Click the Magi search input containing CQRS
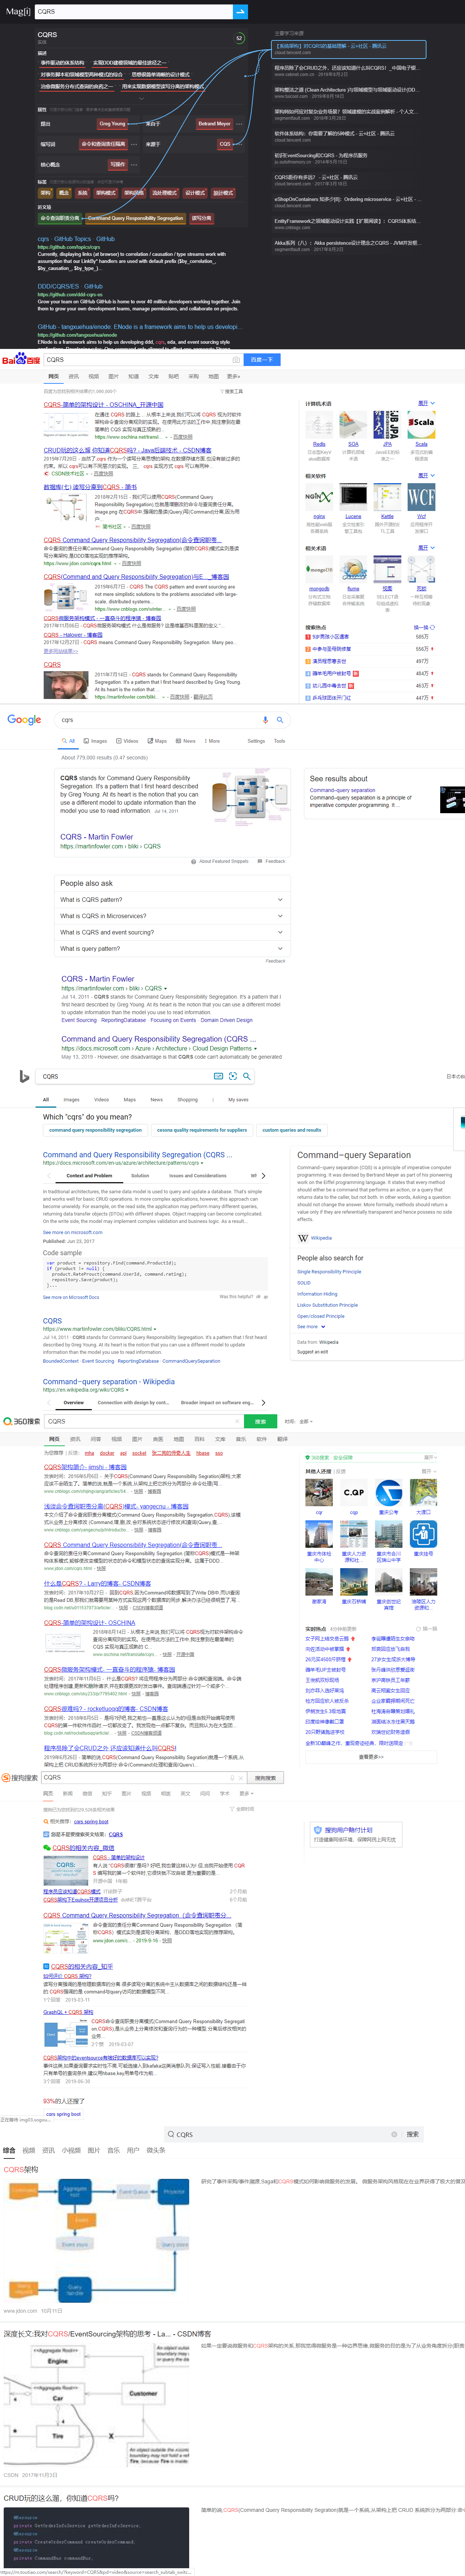Image resolution: width=465 pixels, height=2576 pixels. (134, 11)
